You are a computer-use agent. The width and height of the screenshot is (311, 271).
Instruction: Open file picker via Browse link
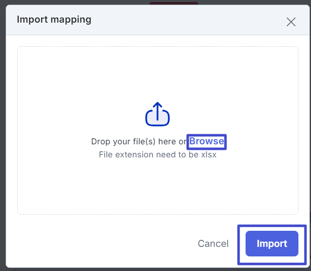pyautogui.click(x=206, y=141)
